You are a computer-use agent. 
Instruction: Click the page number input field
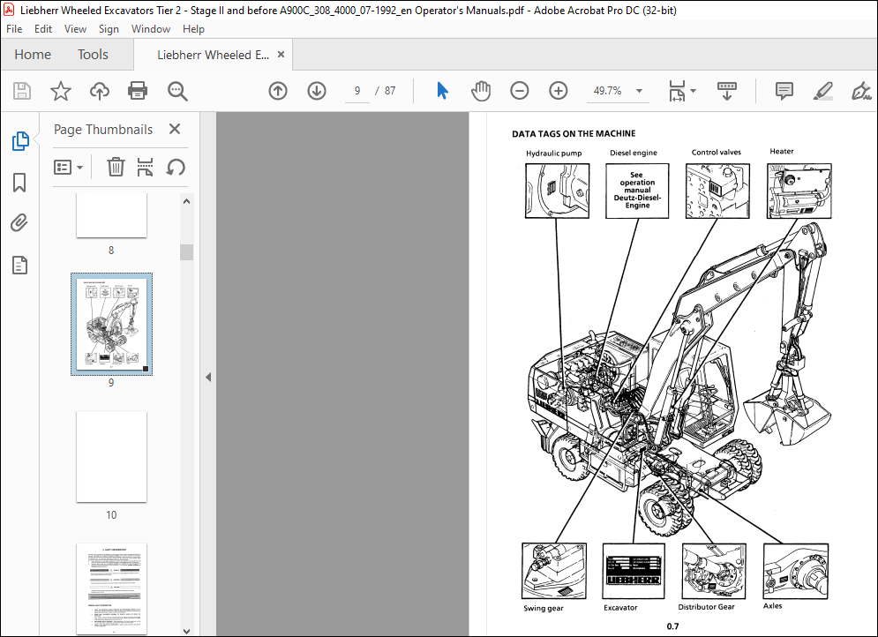pos(357,91)
